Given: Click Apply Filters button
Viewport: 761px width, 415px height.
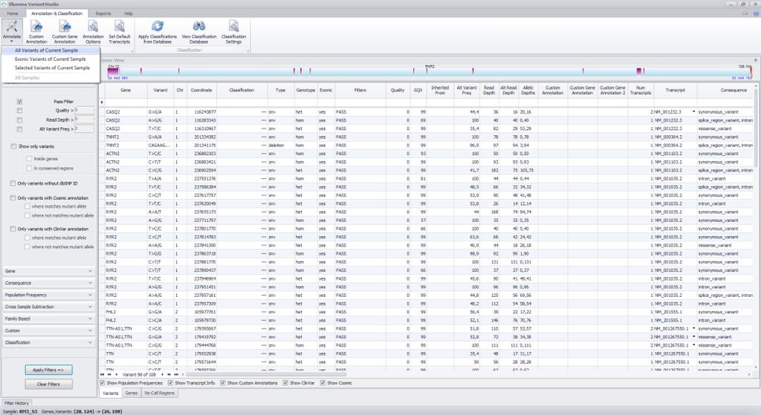Looking at the screenshot, I should click(x=48, y=370).
